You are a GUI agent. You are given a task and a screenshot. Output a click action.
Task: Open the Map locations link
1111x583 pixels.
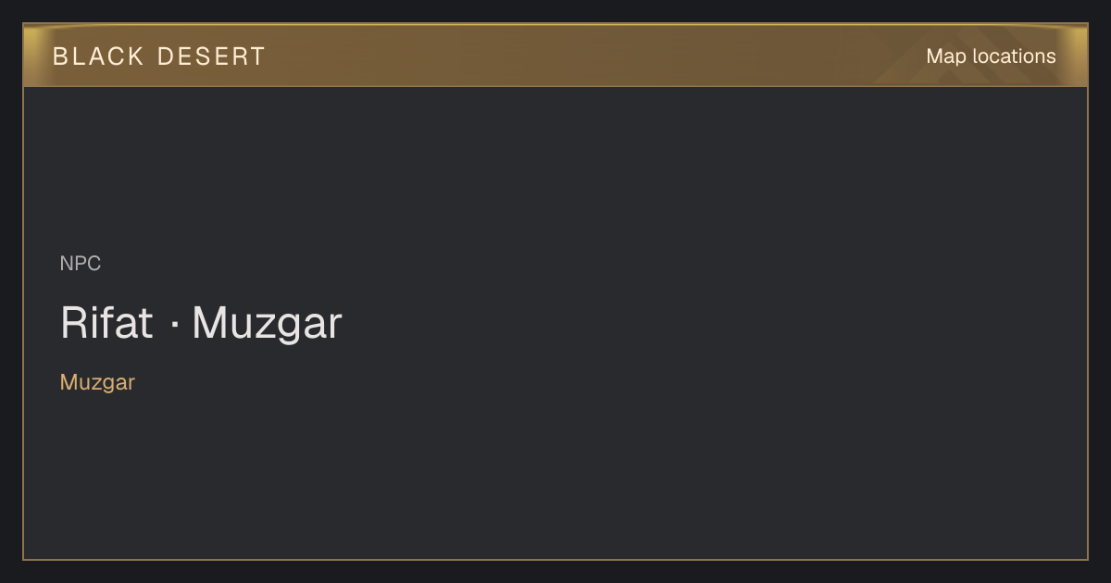991,56
